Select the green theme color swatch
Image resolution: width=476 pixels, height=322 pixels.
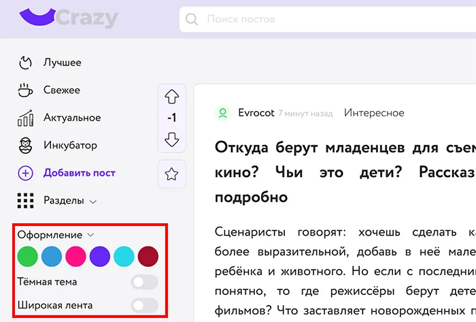(27, 257)
